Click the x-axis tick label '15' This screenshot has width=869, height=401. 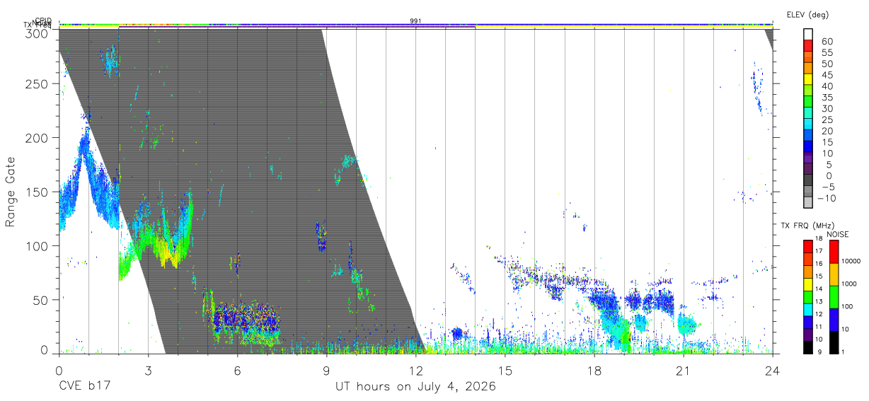pyautogui.click(x=505, y=370)
